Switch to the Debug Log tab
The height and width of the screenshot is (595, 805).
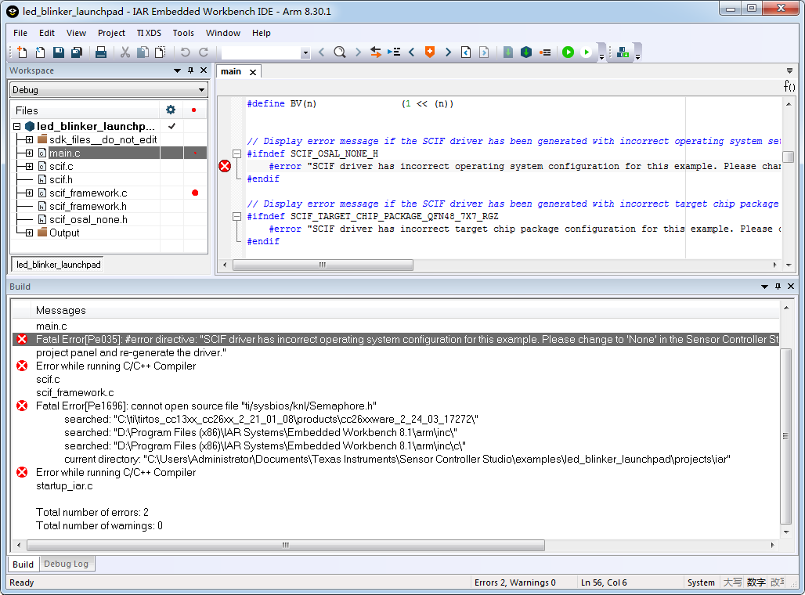click(x=67, y=564)
